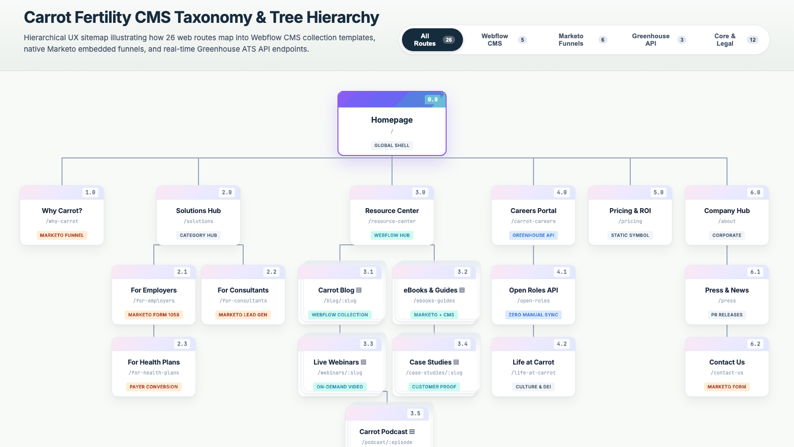This screenshot has width=794, height=447.
Task: Click the 12 count badge on Core & Legal
Action: (753, 40)
